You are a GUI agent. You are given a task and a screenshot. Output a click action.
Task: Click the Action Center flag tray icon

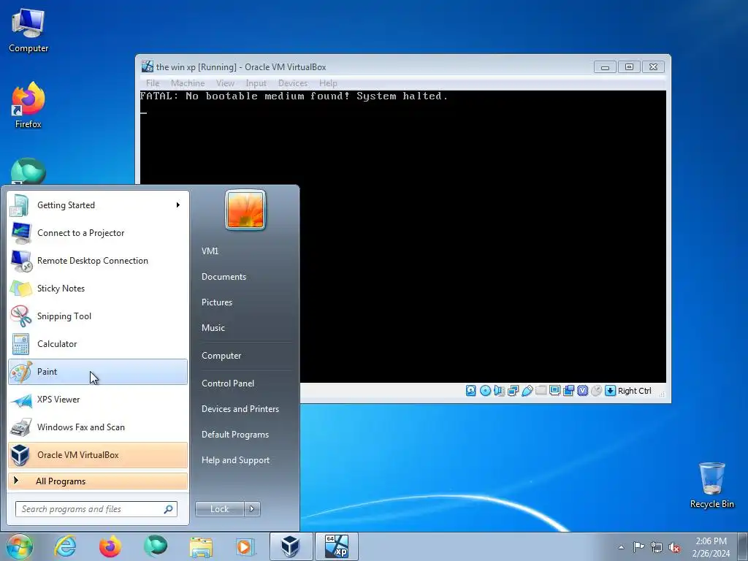tap(638, 547)
